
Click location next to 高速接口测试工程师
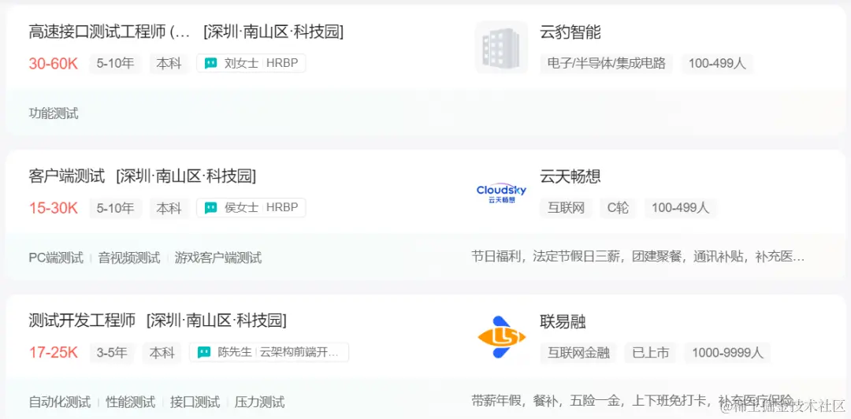click(x=273, y=32)
